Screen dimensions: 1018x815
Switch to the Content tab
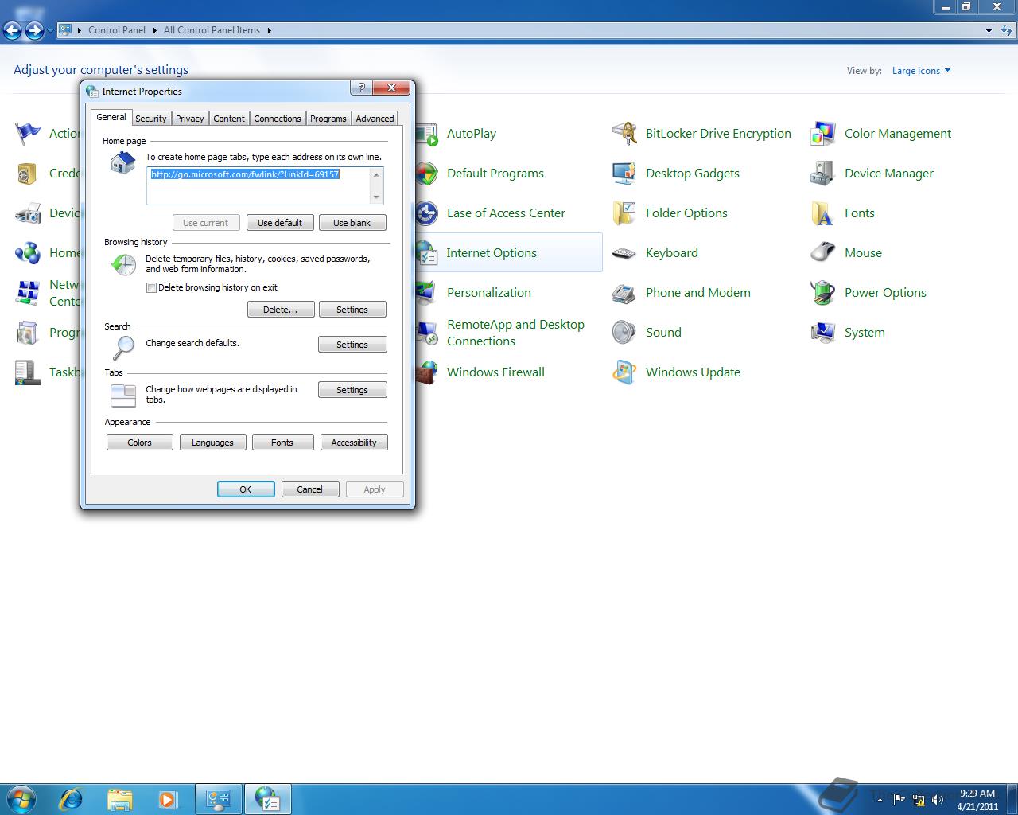(229, 119)
